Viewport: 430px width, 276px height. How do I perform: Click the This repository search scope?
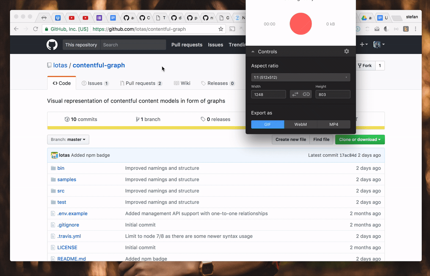(81, 45)
